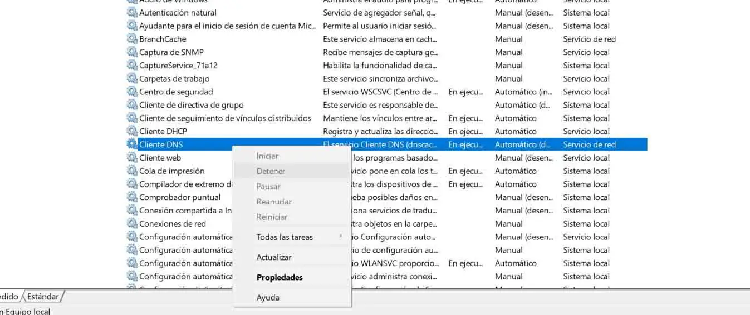Click the gear icon beside BranchCache

(x=132, y=39)
